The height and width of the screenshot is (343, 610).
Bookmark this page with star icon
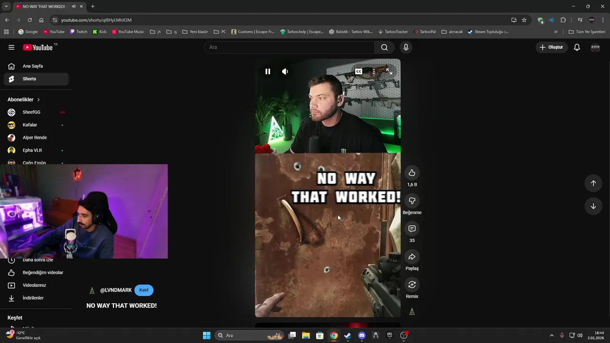point(524,20)
